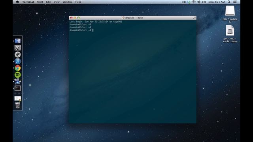Screen dimensions: 253x142
Task: Open the Trash in the dock
Action: 17,105
